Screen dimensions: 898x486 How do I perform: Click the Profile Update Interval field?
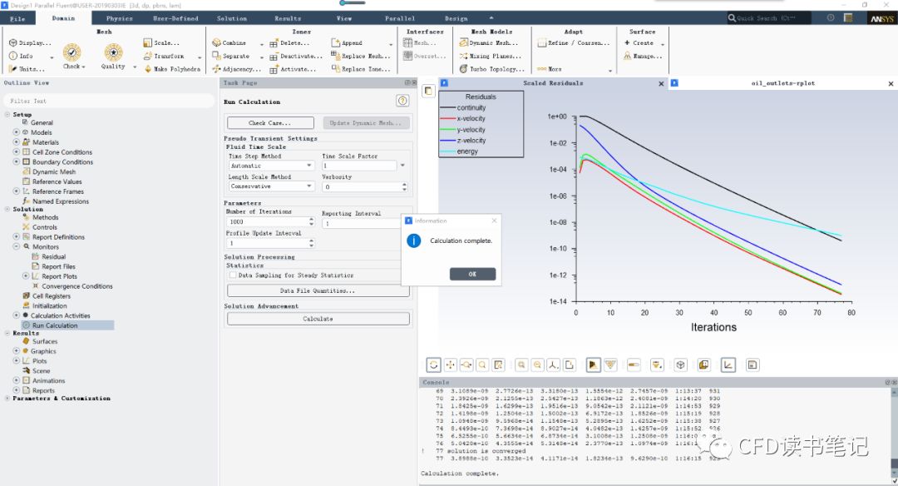268,244
